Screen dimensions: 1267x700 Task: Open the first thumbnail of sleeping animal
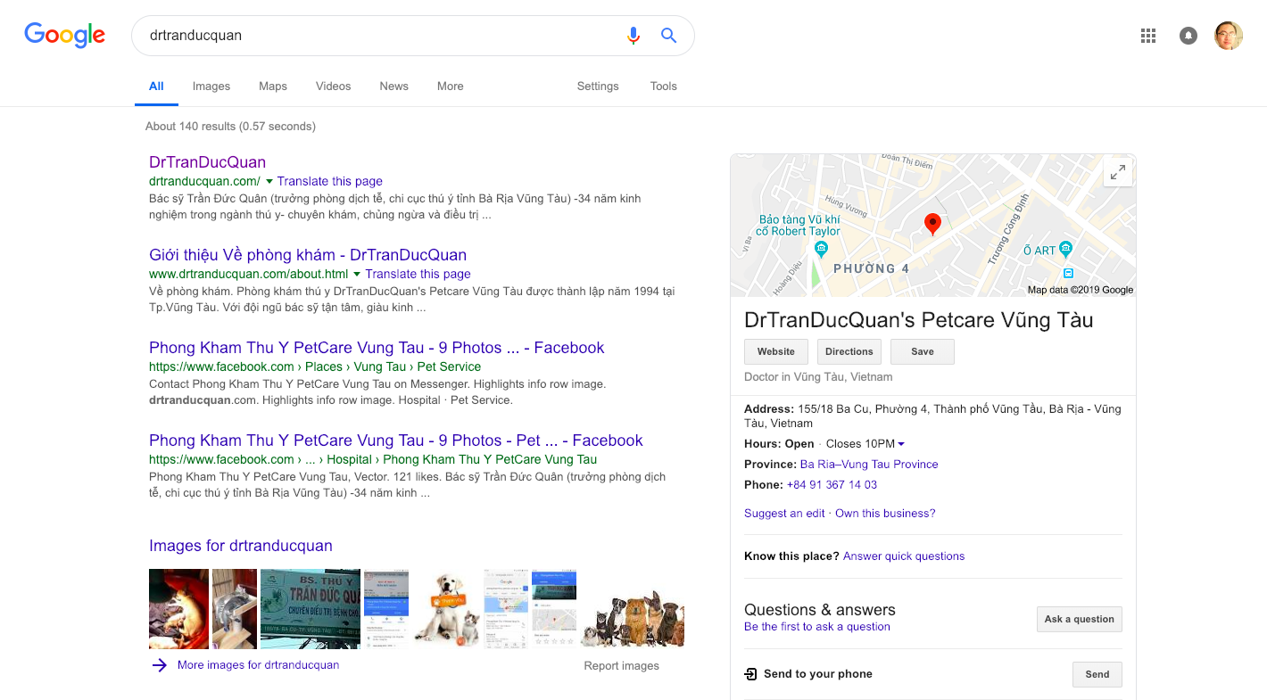point(178,608)
